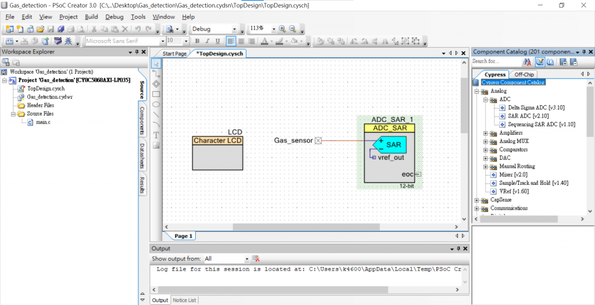Select the Sequencing SAR ADC component

(542, 124)
